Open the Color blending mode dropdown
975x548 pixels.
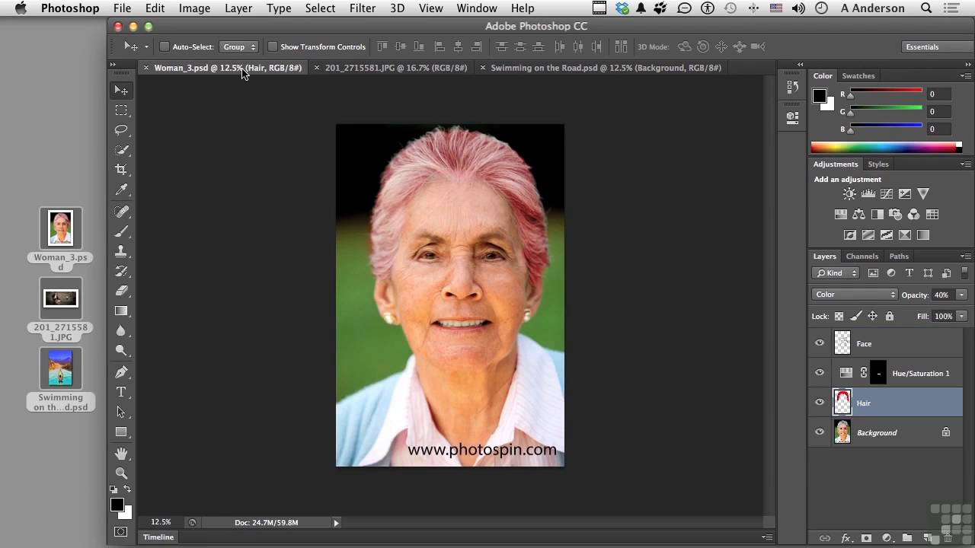click(855, 295)
